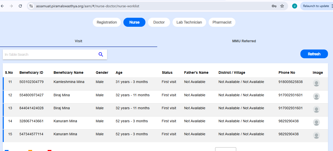Open the Chrome profile avatar "d"

(x=295, y=6)
